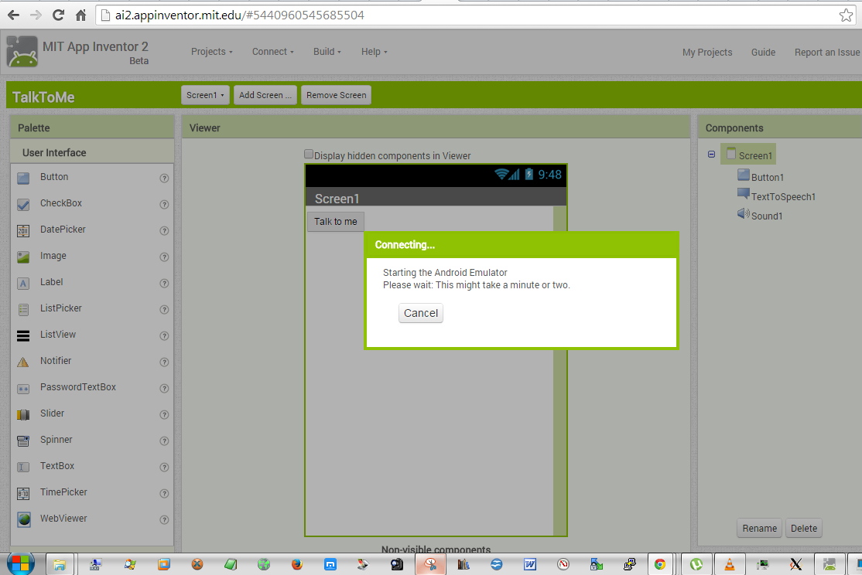862x575 pixels.
Task: Open Chrome from the taskbar
Action: pyautogui.click(x=660, y=564)
